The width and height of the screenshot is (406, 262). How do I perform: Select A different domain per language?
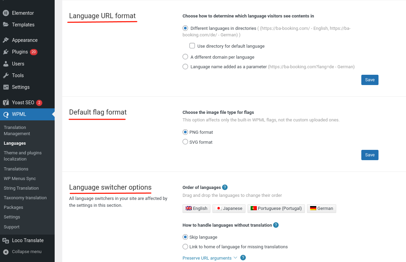(185, 57)
